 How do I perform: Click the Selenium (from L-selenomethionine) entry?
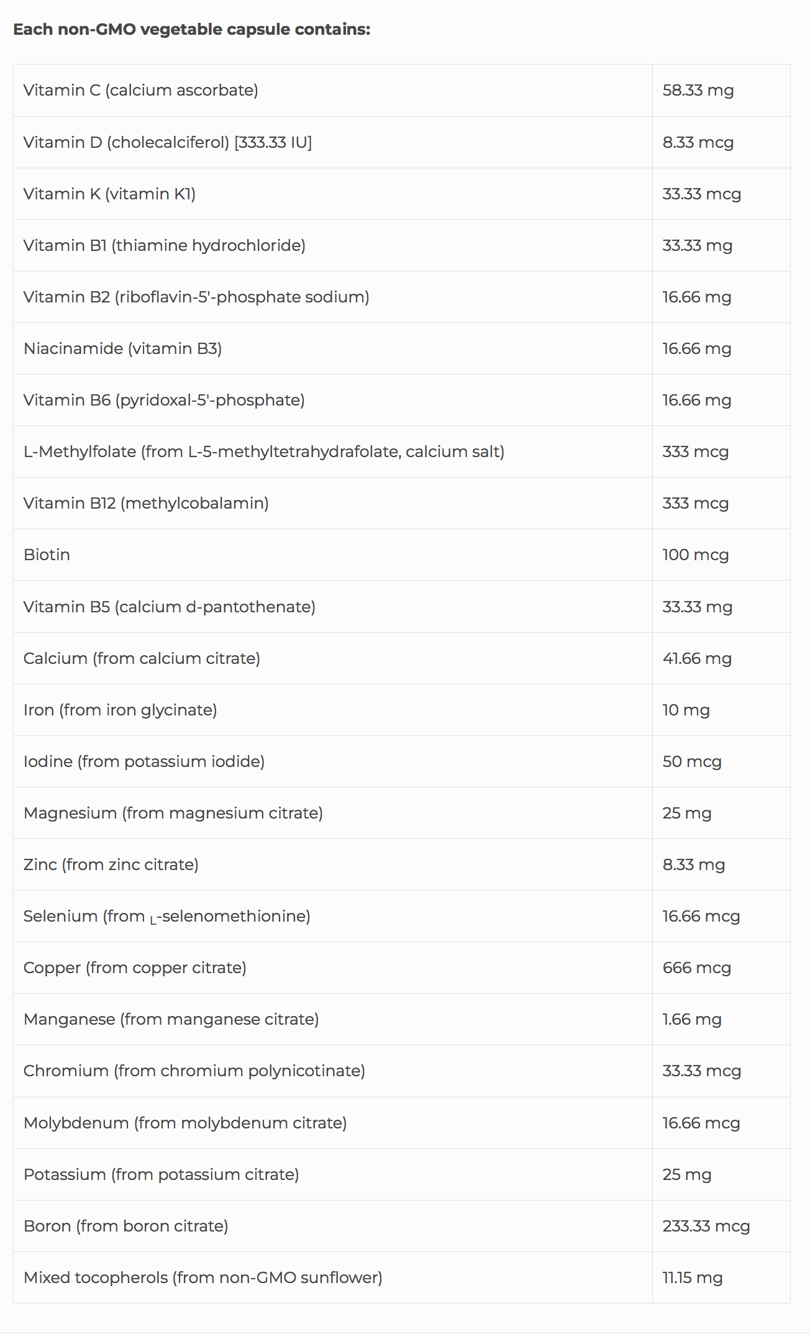point(166,916)
